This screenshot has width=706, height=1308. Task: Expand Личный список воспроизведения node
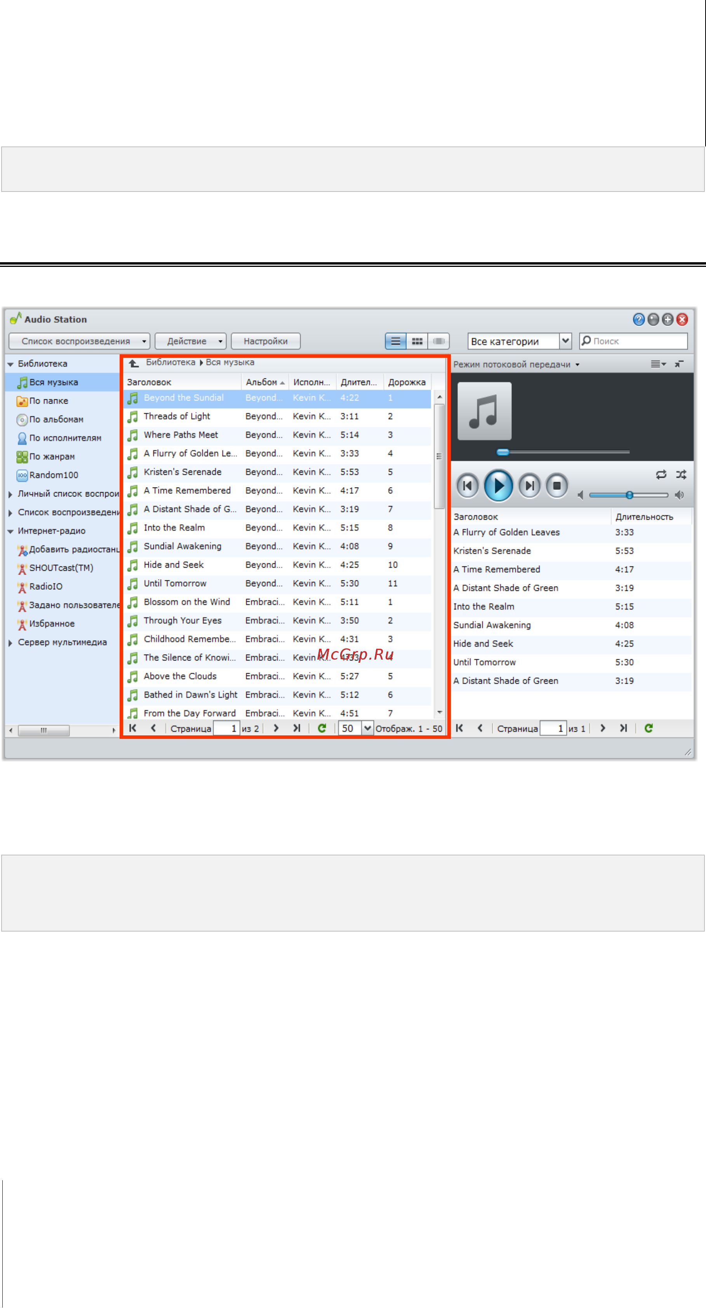pos(10,494)
